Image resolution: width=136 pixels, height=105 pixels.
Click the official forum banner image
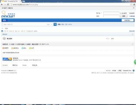7,59
